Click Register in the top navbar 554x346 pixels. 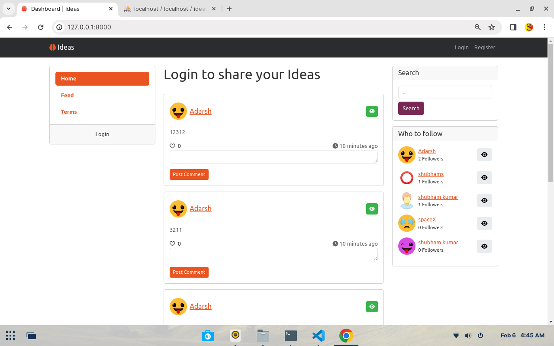coord(484,48)
